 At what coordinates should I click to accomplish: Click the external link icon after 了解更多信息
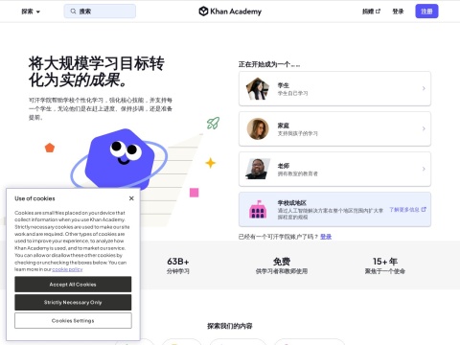click(x=424, y=210)
